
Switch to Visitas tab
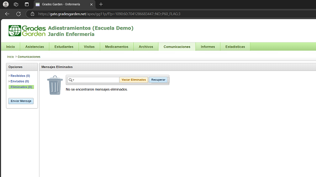tap(89, 47)
